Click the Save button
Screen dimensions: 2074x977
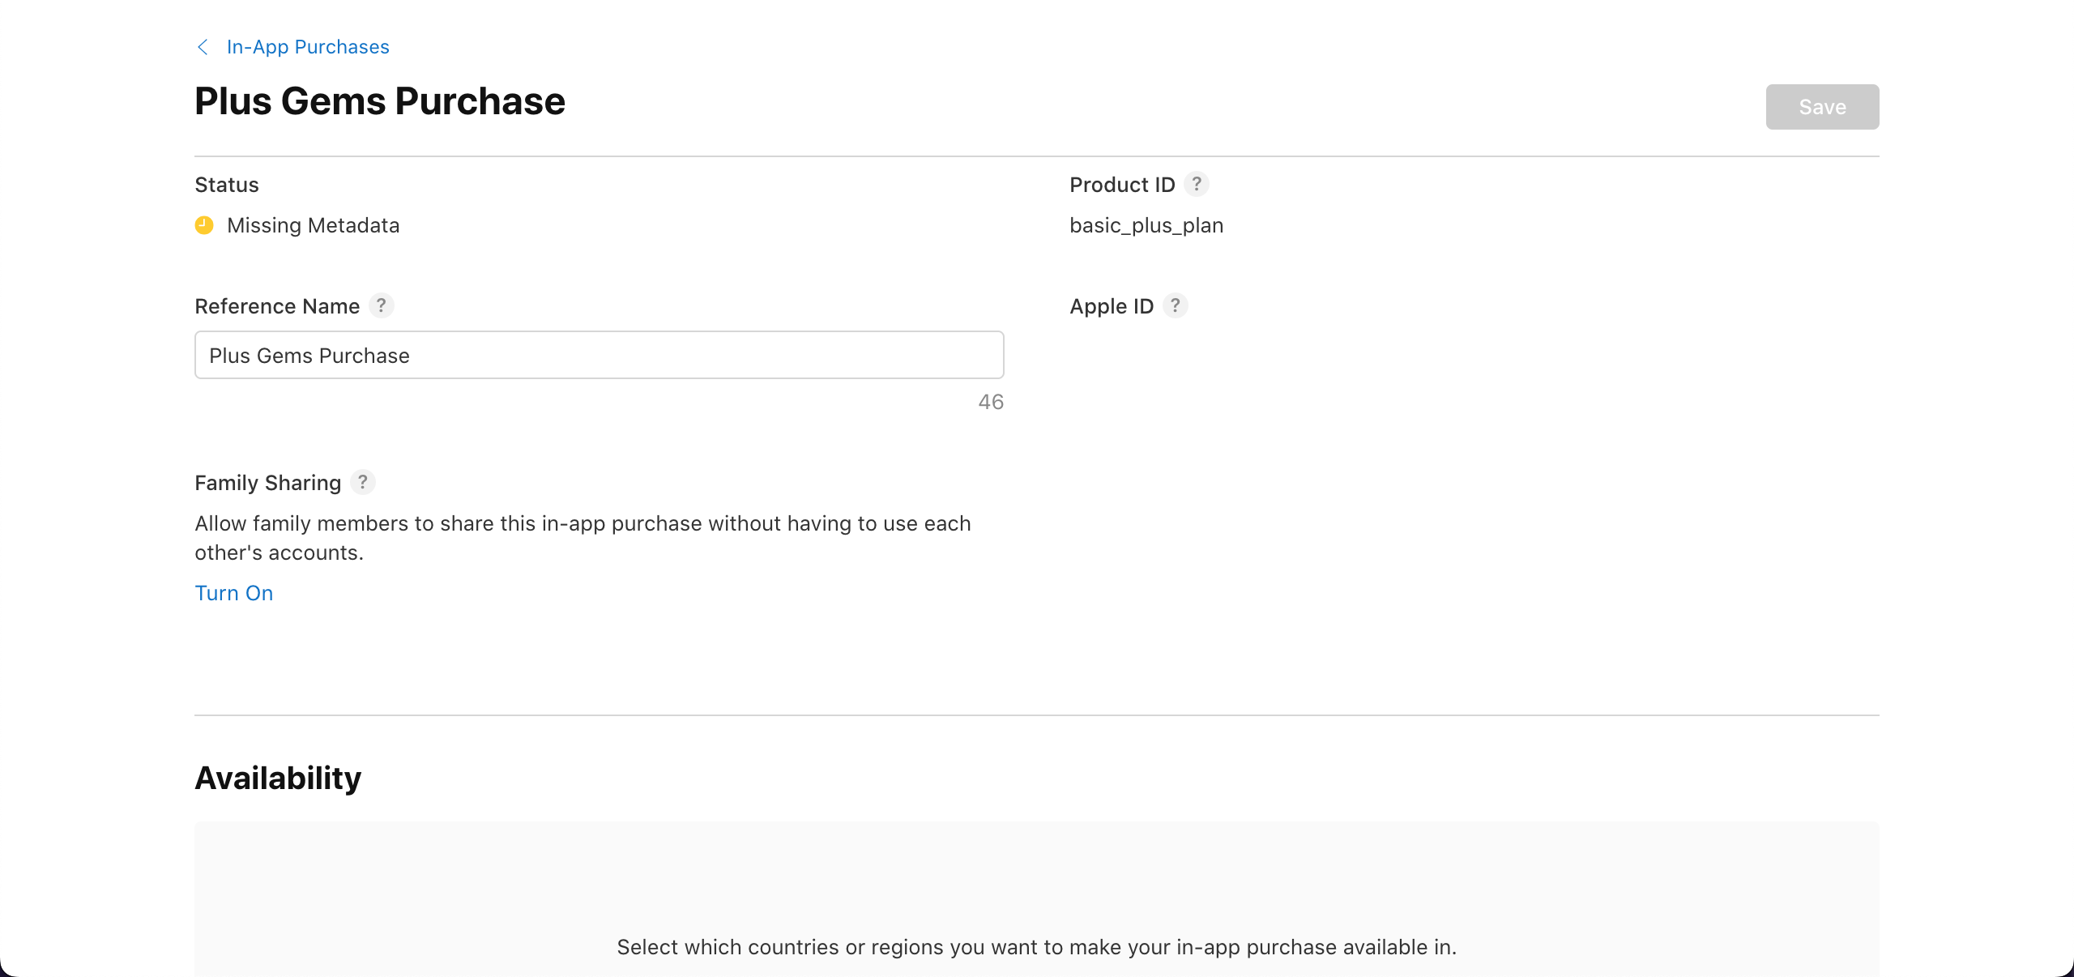click(x=1821, y=106)
